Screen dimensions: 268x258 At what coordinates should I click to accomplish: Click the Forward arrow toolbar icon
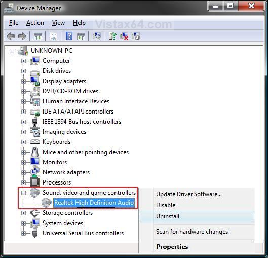[x=22, y=36]
